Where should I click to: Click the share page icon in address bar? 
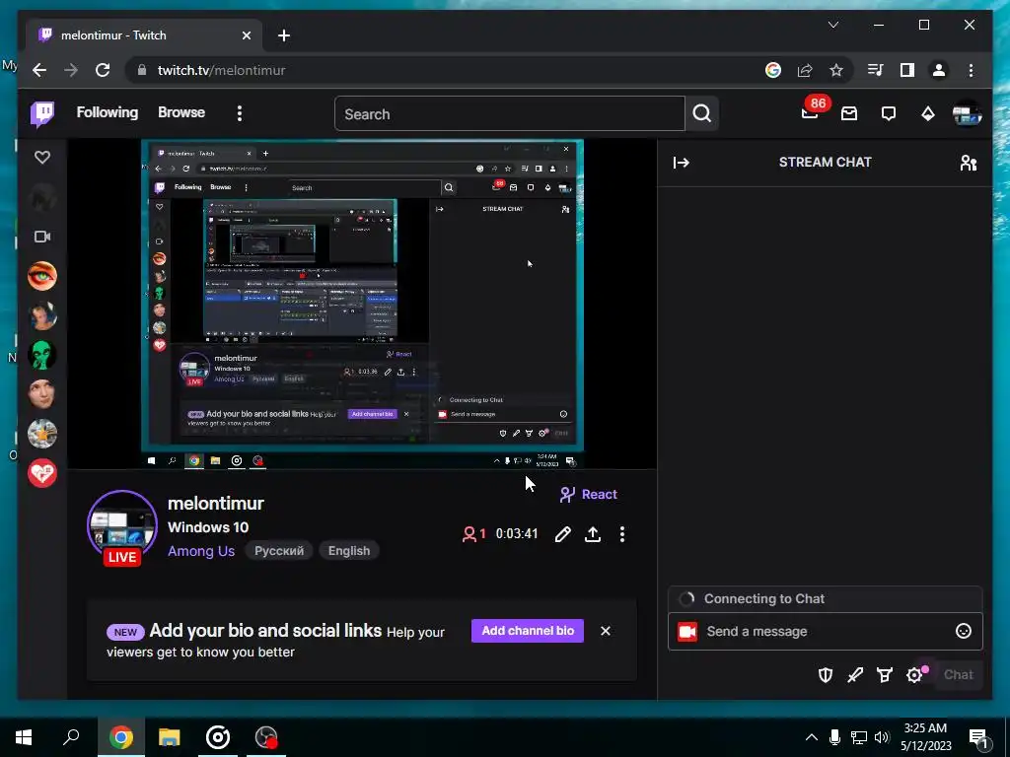[x=805, y=70]
